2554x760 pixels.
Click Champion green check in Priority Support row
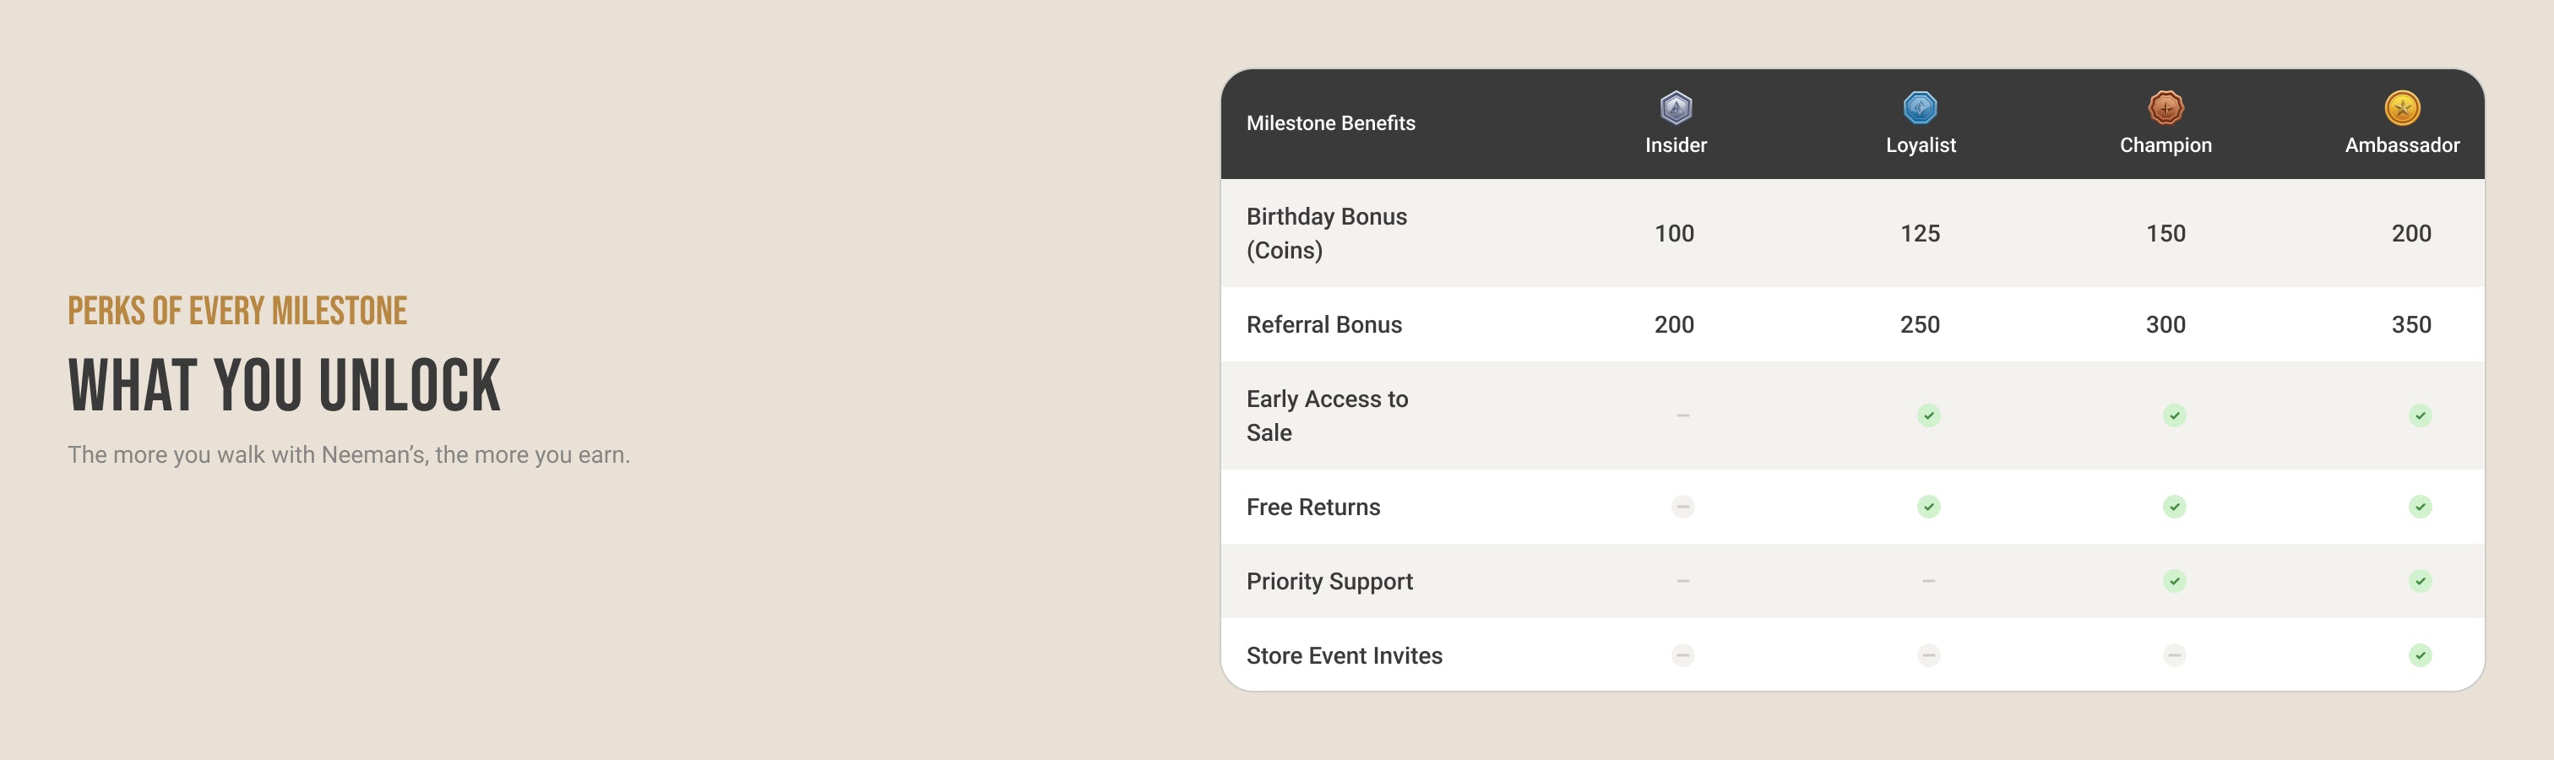point(2174,581)
